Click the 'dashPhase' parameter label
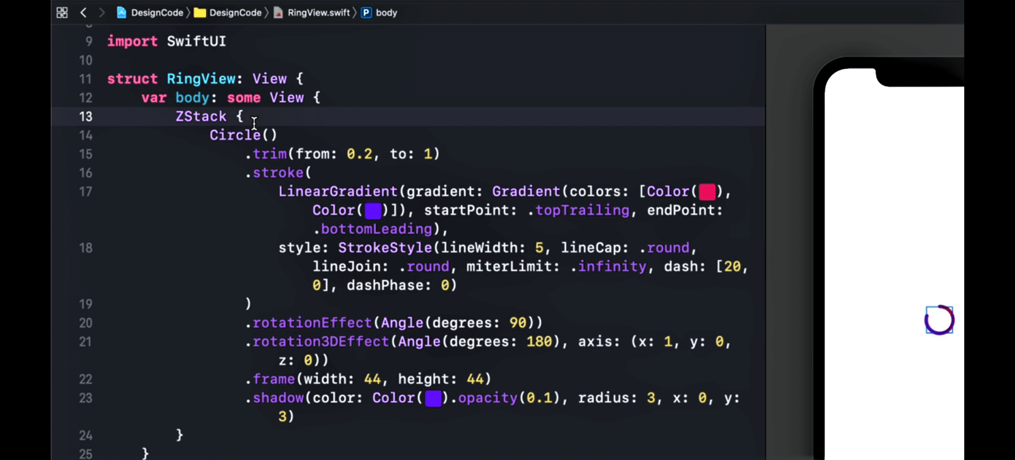This screenshot has width=1015, height=460. coord(385,286)
